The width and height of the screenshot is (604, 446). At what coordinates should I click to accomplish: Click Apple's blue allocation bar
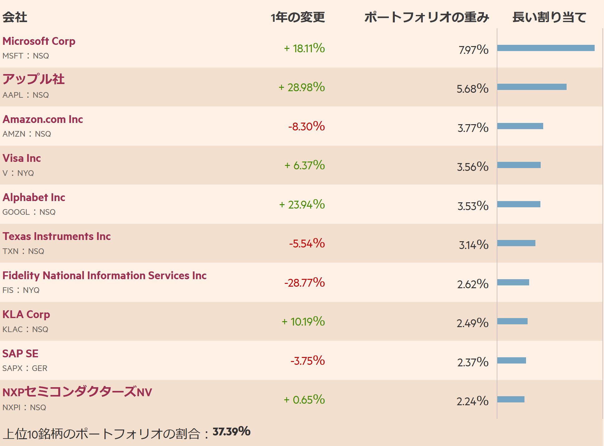click(x=532, y=87)
